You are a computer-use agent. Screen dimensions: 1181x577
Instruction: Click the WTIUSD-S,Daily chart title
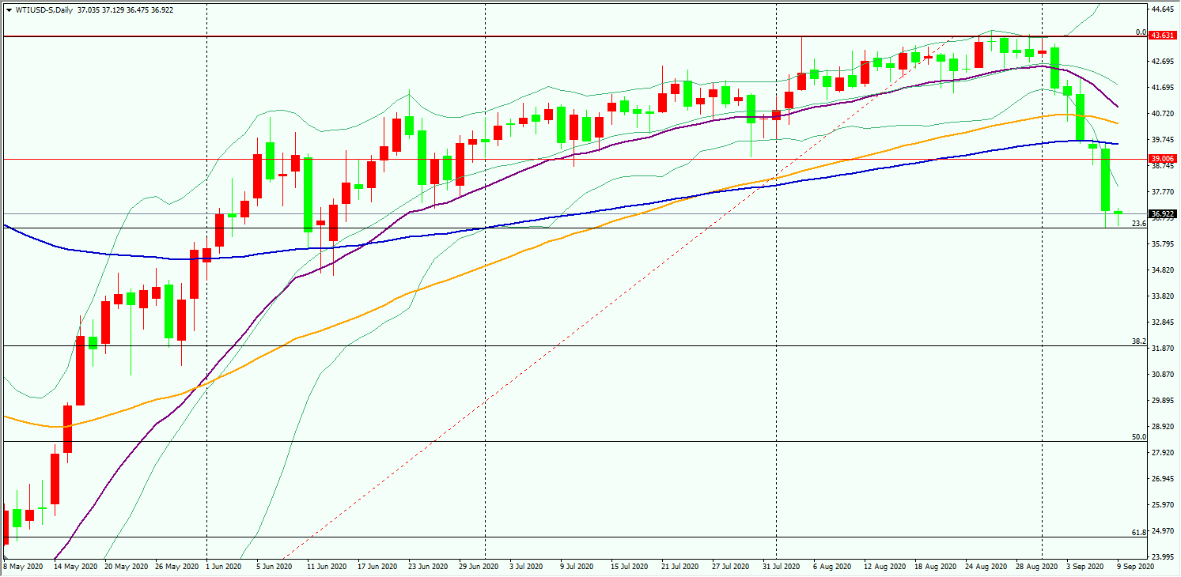(44, 9)
